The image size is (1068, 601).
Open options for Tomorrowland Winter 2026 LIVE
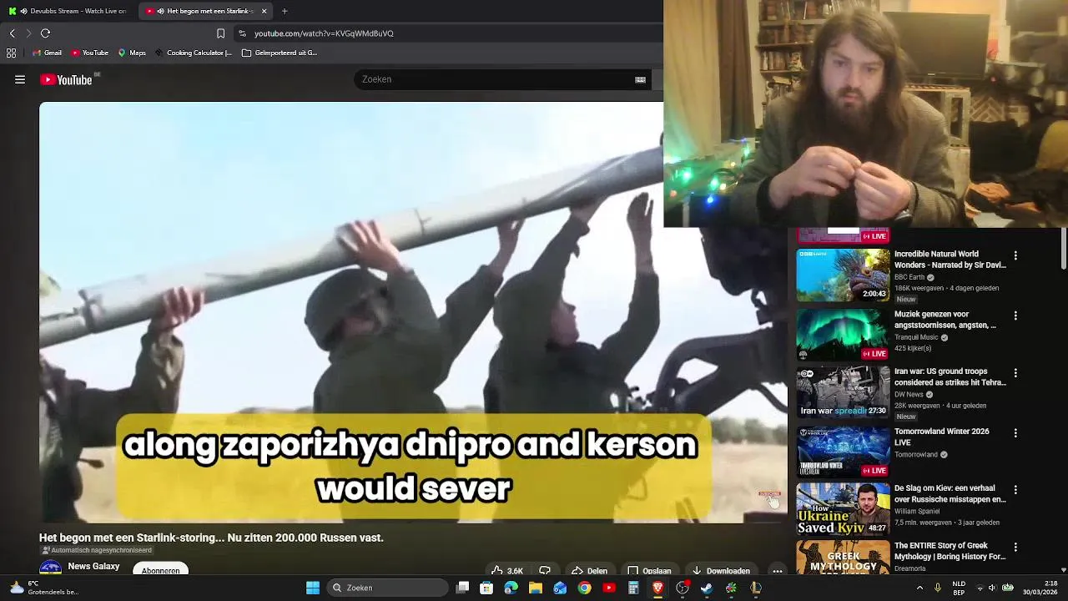click(1015, 433)
